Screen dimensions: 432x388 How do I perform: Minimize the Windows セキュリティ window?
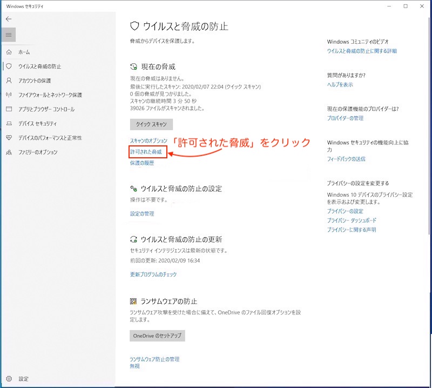click(389, 6)
